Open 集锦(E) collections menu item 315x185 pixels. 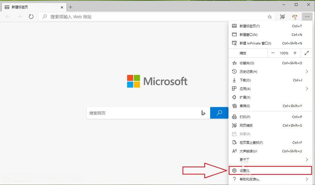click(x=270, y=106)
